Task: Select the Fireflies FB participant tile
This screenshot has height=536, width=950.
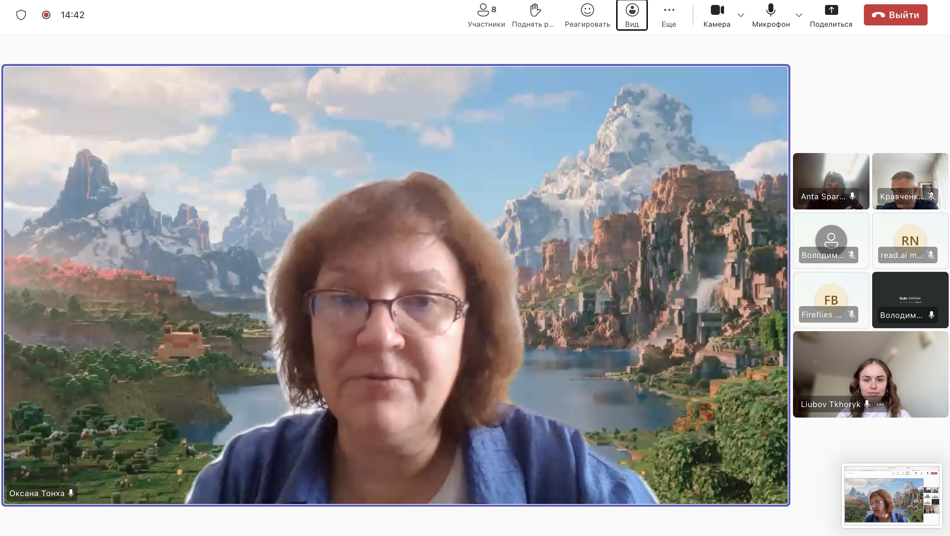Action: (831, 300)
